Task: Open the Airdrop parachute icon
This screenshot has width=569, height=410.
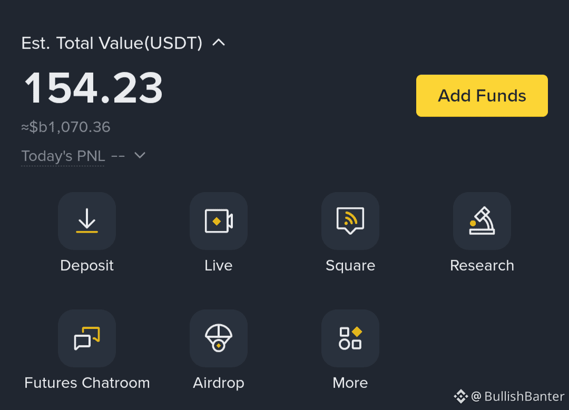Action: click(219, 338)
